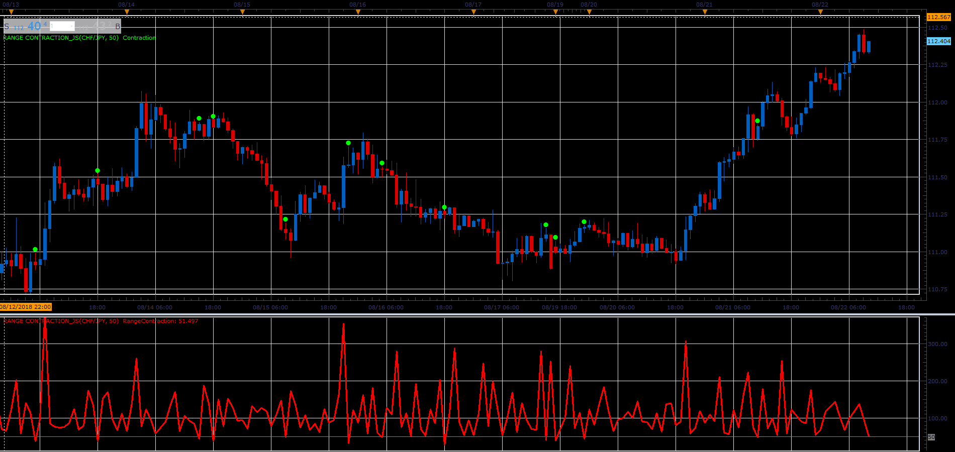Click the 08/21 06:00 time axis label
This screenshot has width=955, height=452.
[733, 307]
